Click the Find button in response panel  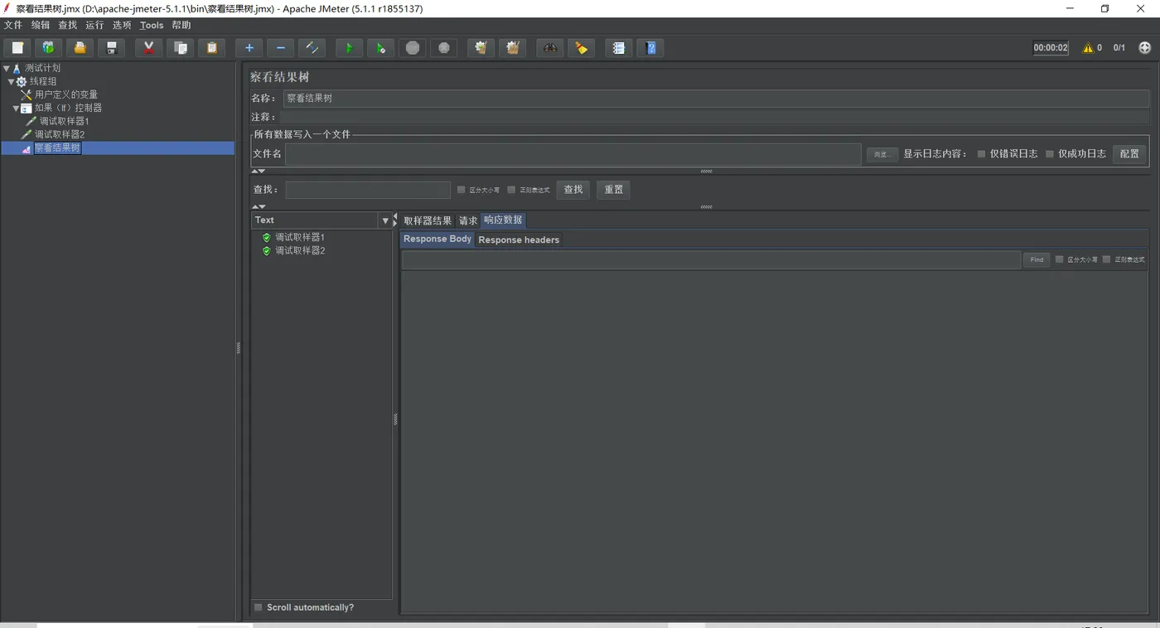(1037, 260)
